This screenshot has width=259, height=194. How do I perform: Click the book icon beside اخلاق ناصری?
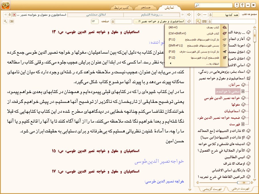pyautogui.click(x=248, y=58)
